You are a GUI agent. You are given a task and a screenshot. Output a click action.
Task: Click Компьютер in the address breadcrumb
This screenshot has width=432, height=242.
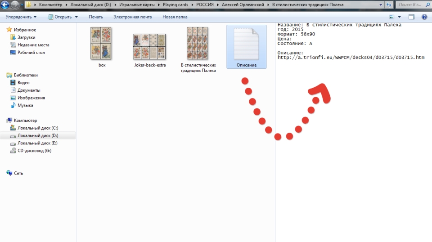click(50, 4)
